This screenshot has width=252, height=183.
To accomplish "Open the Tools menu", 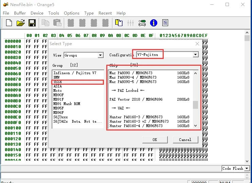I will click(x=54, y=13).
